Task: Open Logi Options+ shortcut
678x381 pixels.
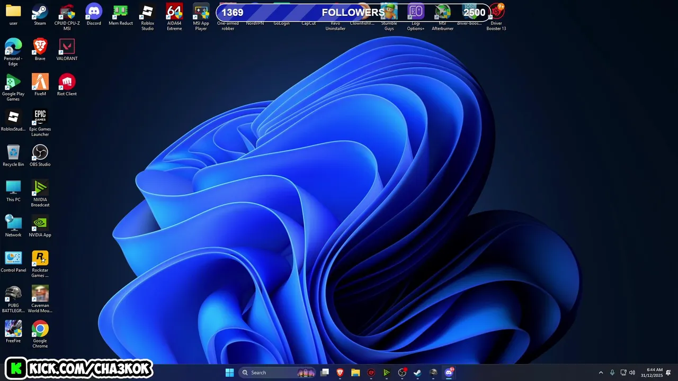Action: [416, 11]
